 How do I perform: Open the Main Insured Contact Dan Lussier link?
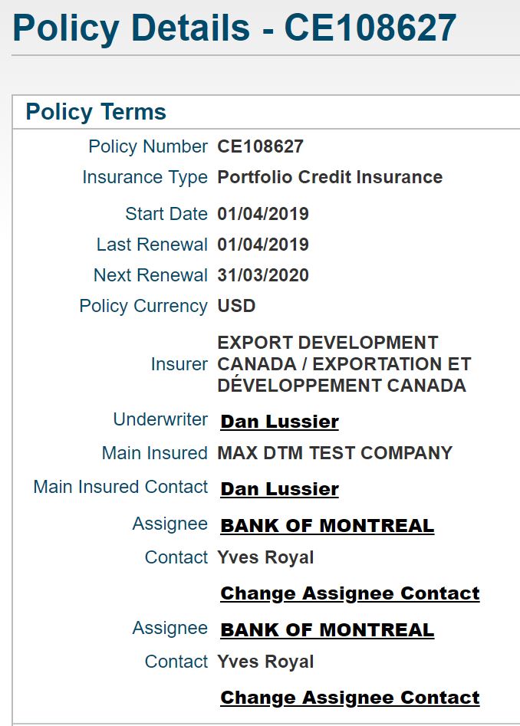click(279, 489)
